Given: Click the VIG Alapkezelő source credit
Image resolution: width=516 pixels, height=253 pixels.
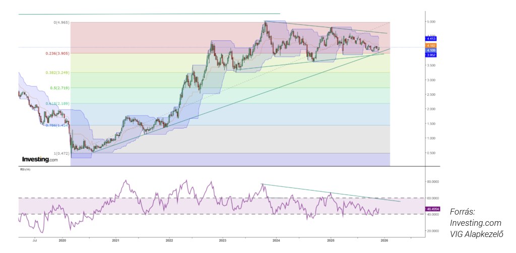Looking at the screenshot, I should (477, 233).
